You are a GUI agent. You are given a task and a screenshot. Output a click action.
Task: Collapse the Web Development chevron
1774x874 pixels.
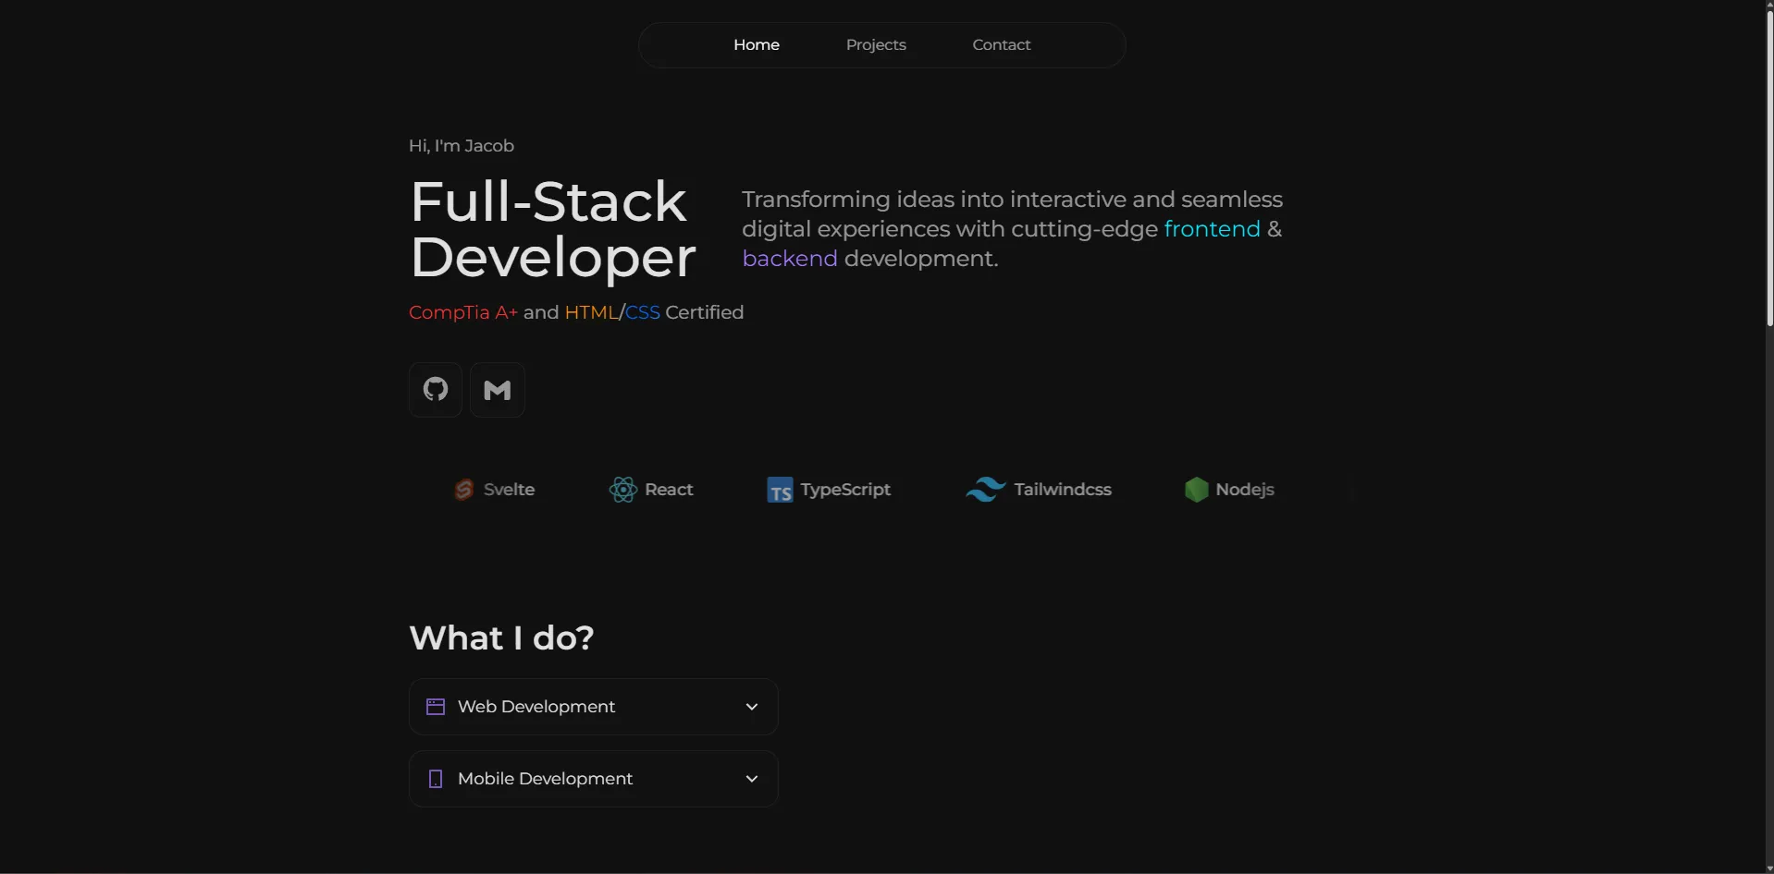751,706
